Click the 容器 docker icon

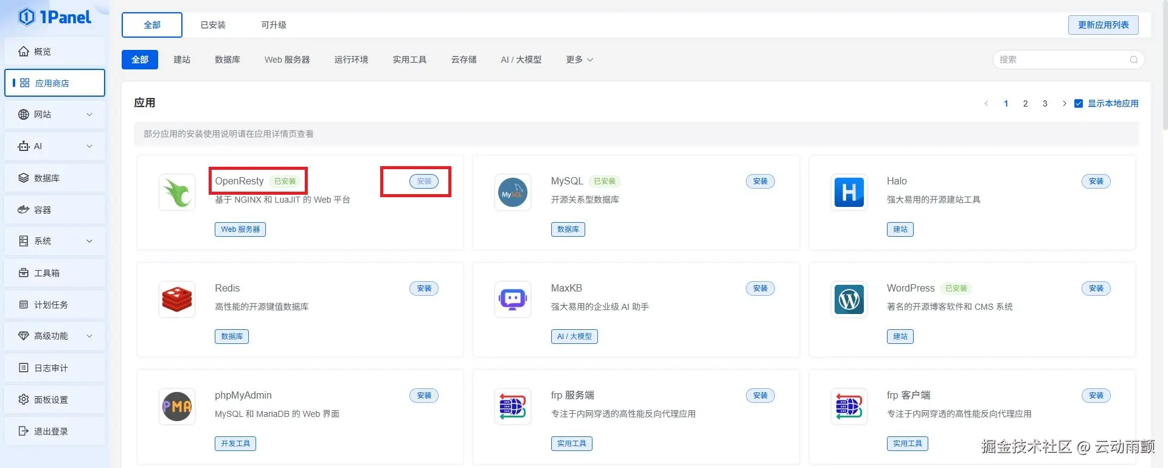coord(24,209)
